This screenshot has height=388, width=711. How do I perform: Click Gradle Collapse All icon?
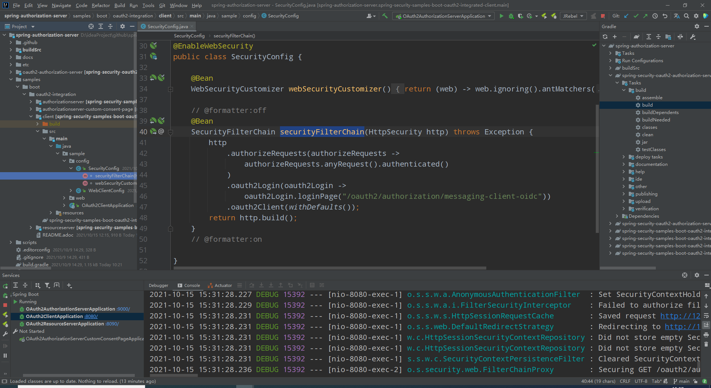coord(658,37)
